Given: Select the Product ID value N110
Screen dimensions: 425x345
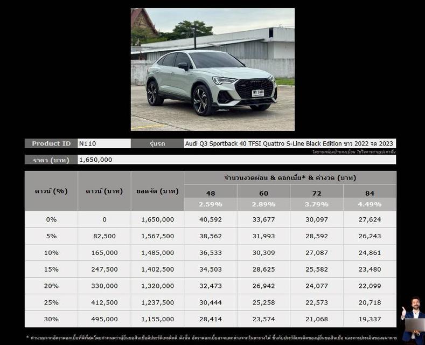Looking at the screenshot, I should tap(87, 143).
